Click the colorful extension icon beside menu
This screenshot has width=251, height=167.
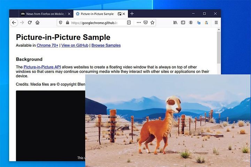coord(206,23)
